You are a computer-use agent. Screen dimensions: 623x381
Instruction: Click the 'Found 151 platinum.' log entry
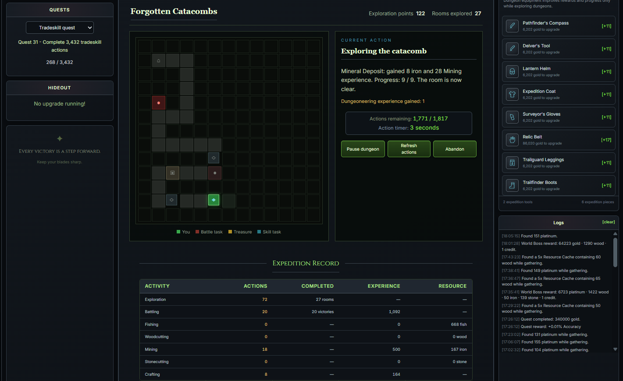tap(539, 236)
